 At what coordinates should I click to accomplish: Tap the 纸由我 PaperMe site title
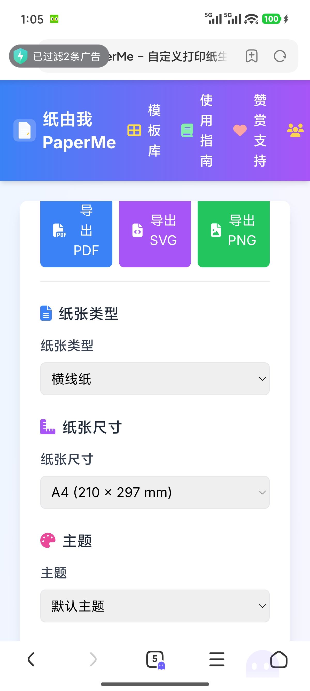(79, 130)
